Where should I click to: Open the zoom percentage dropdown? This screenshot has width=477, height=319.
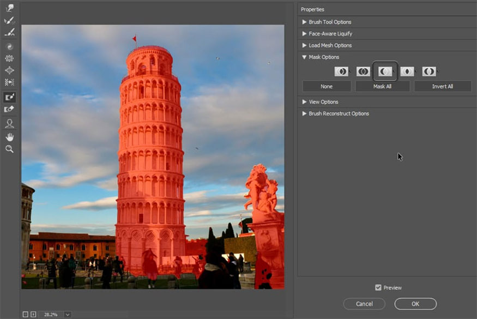pyautogui.click(x=68, y=314)
